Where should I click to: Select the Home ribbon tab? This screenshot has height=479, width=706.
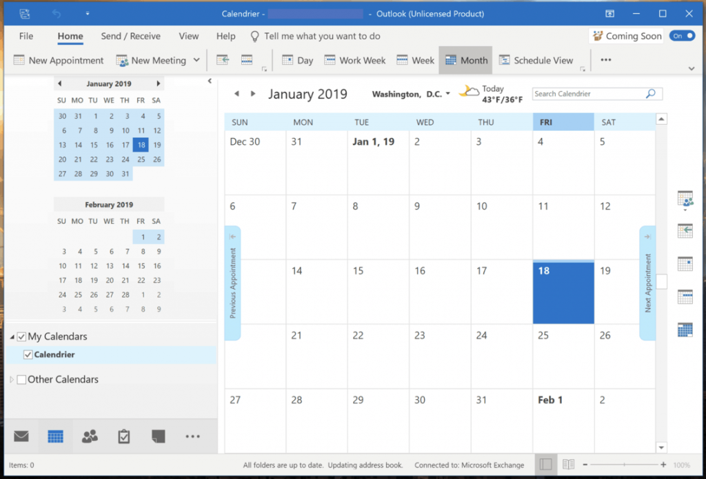tap(70, 37)
